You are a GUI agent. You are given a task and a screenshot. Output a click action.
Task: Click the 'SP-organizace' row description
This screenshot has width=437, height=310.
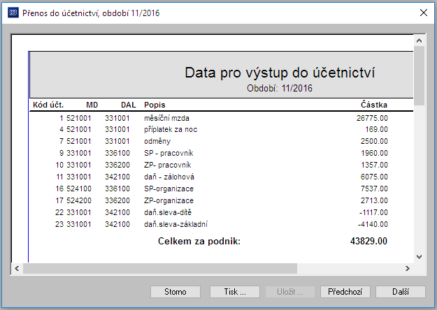tap(169, 189)
